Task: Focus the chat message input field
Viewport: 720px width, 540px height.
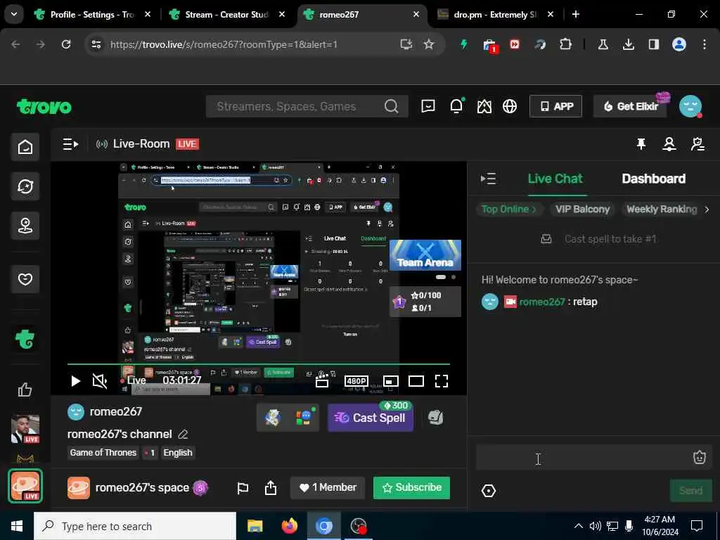Action: [x=582, y=457]
